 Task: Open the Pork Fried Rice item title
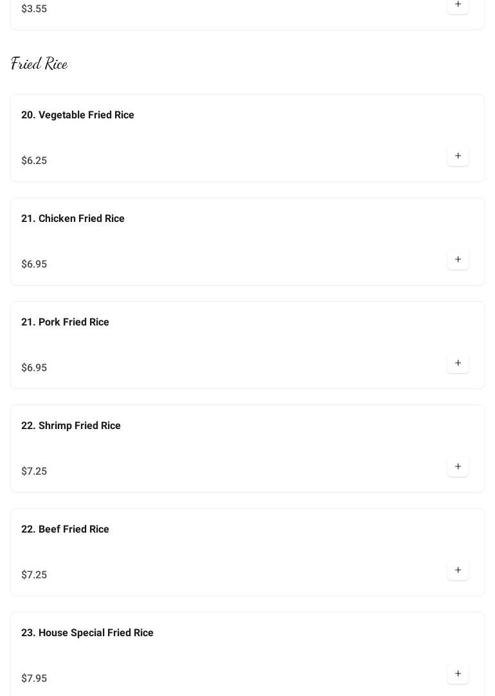(65, 322)
